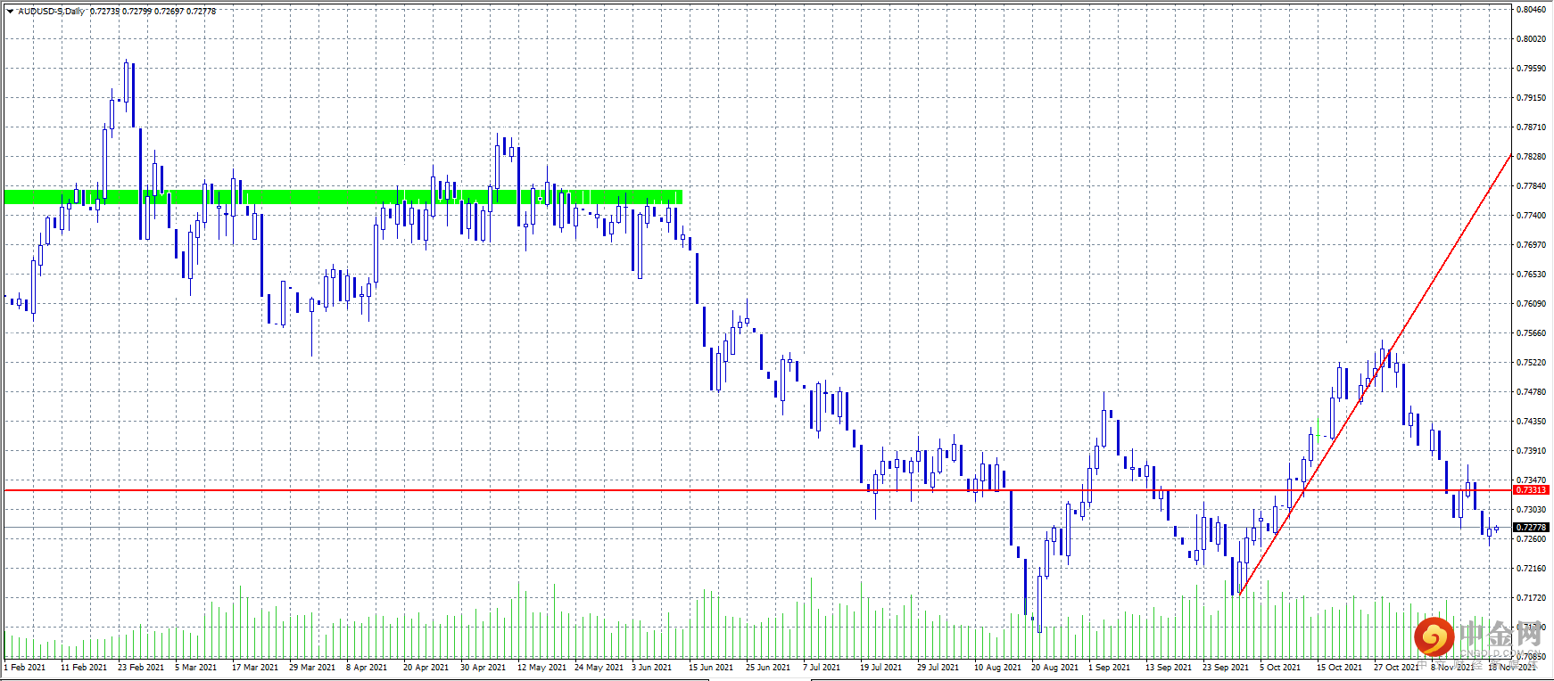
Task: Click the 0.71720 price axis label
Action: pyautogui.click(x=1532, y=598)
